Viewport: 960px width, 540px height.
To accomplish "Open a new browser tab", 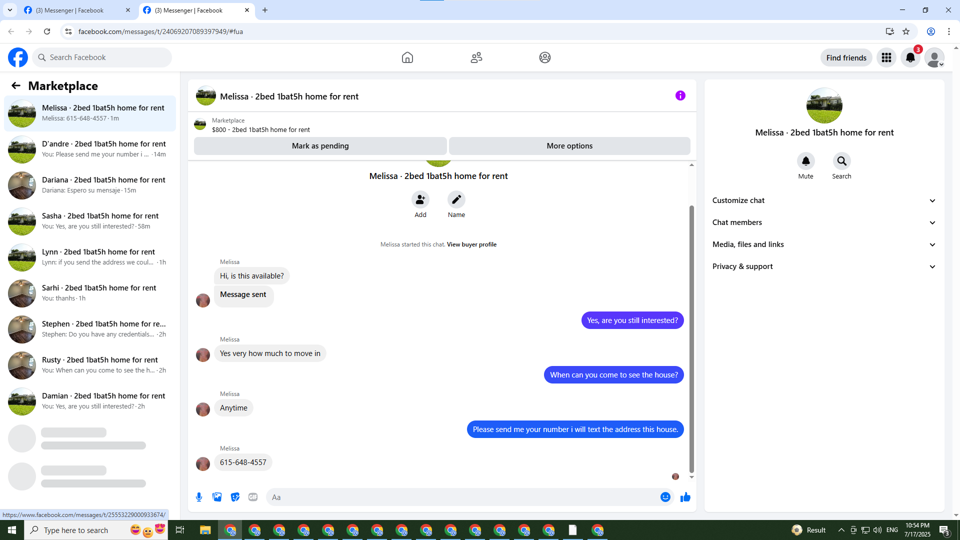I will tap(265, 10).
